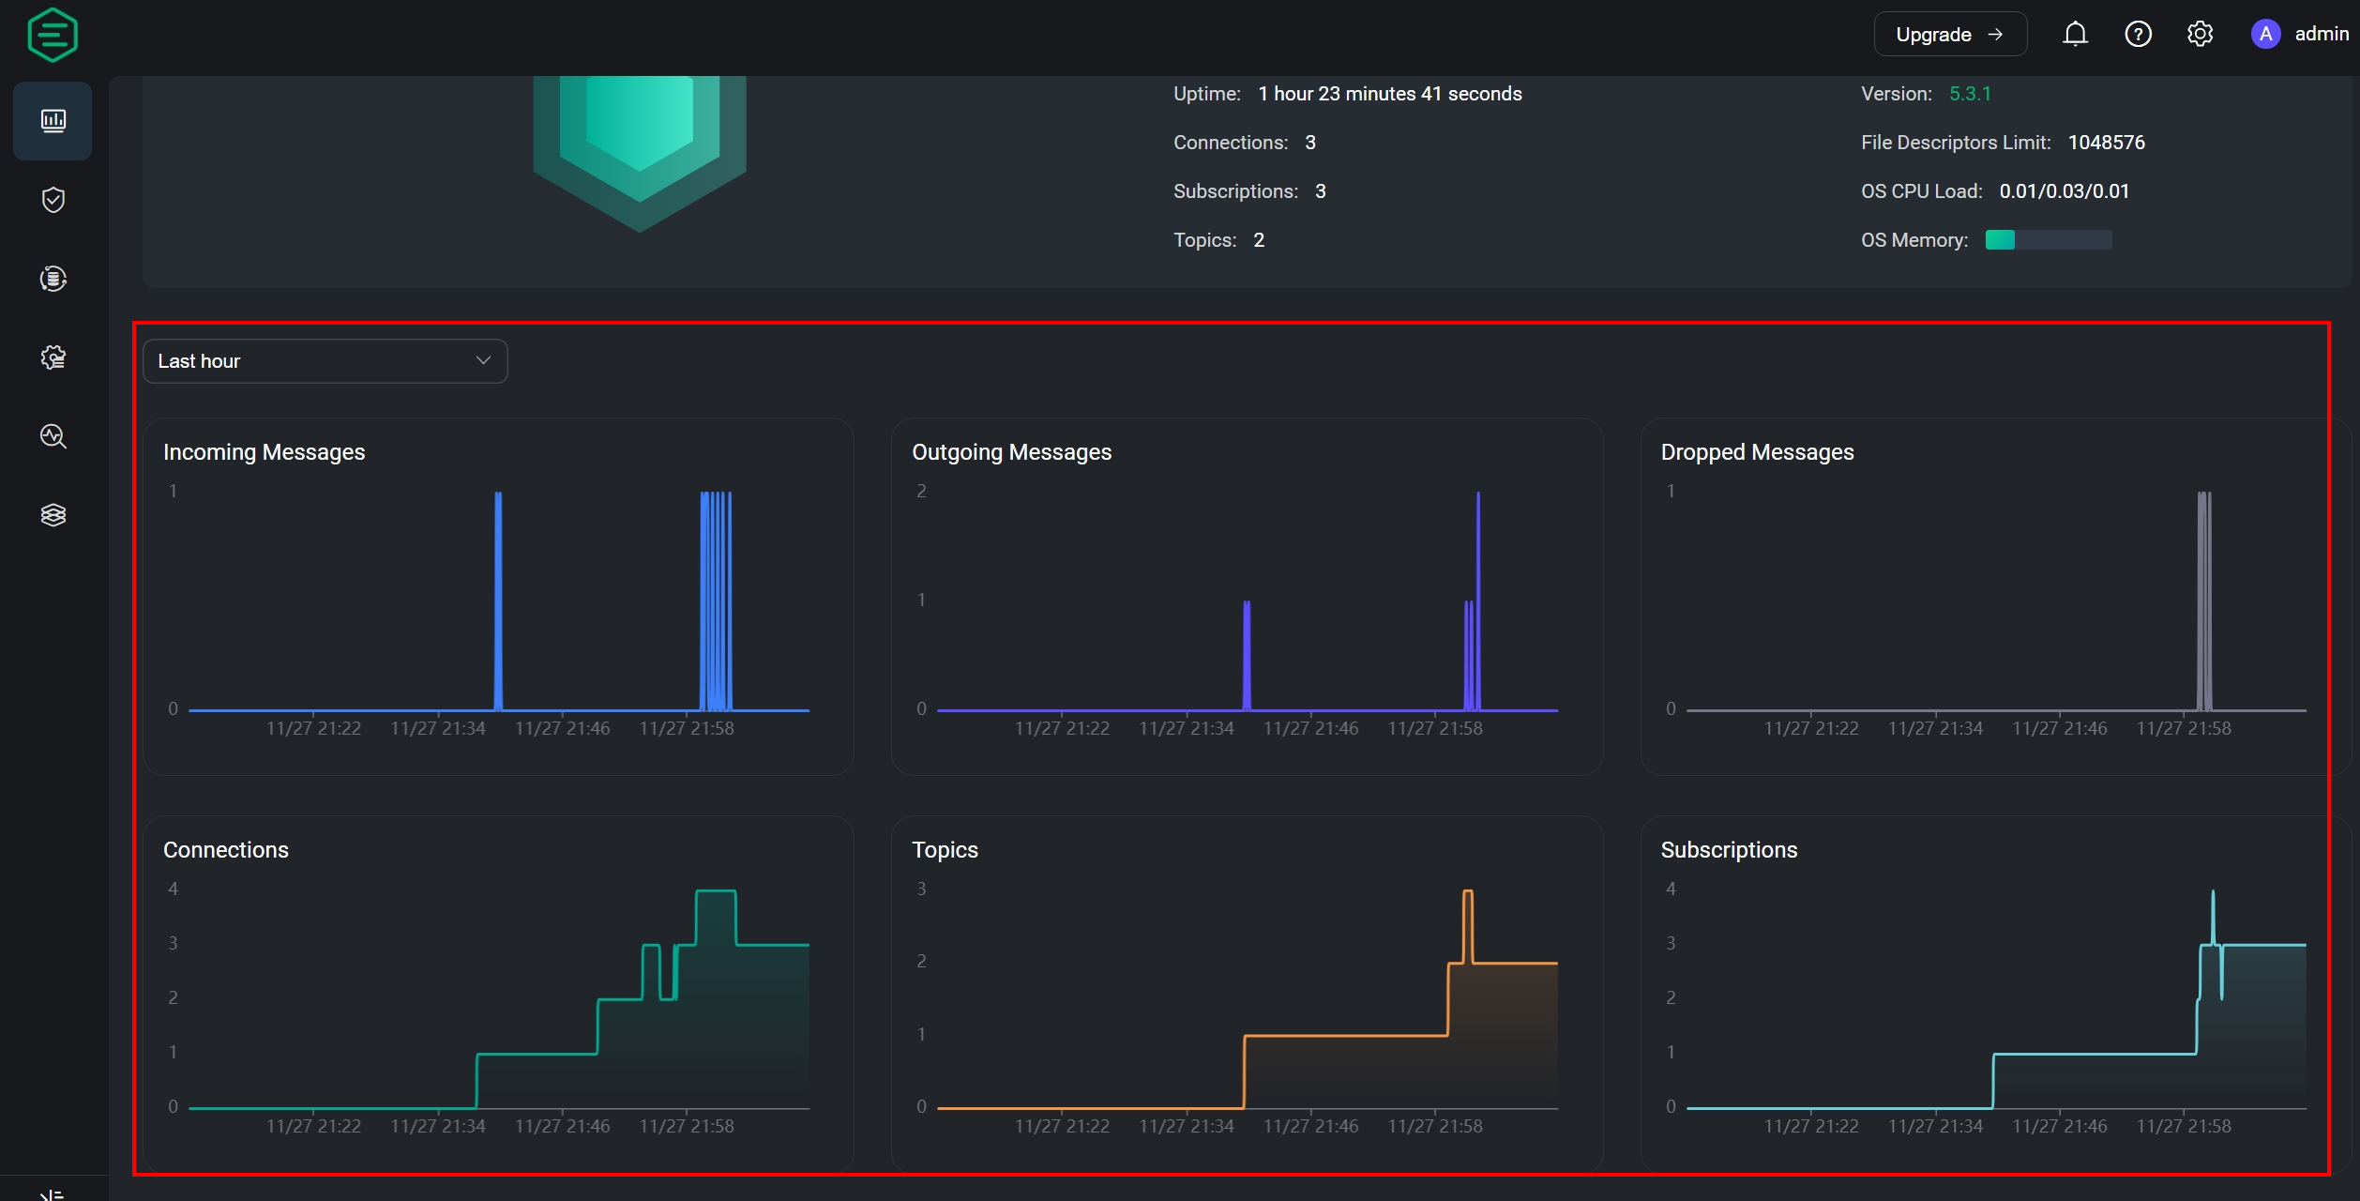Screen dimensions: 2360x1201
Task: Click the admin avatar circle
Action: [2265, 35]
